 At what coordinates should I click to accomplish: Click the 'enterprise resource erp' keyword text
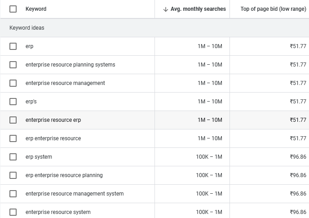coord(53,120)
